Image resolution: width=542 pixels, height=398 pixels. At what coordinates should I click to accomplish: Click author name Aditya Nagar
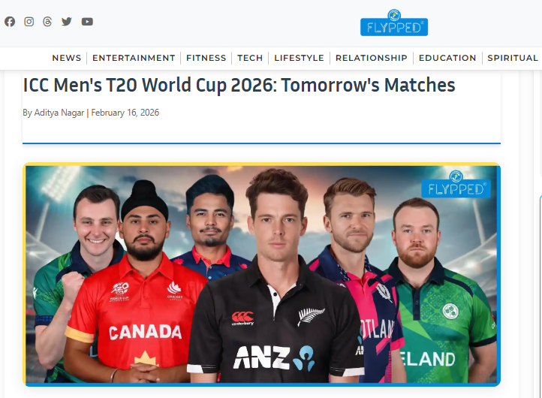point(59,113)
